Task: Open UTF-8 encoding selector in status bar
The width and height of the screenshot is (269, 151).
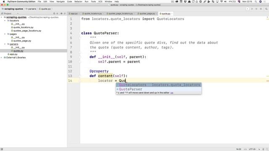Action: pos(252,149)
